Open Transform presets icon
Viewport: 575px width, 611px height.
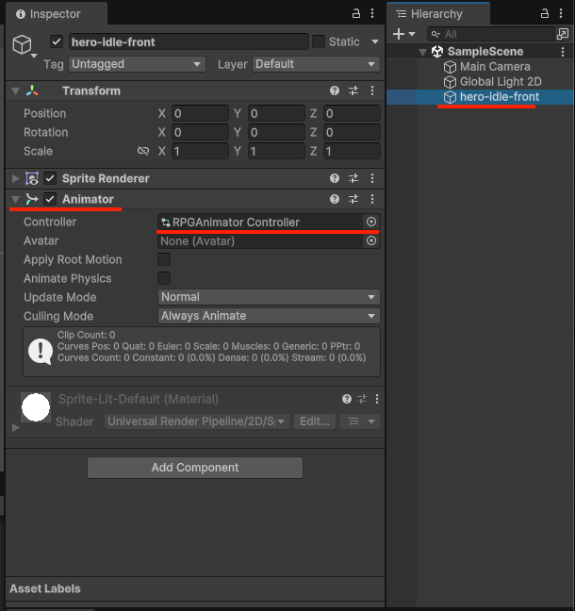[353, 91]
